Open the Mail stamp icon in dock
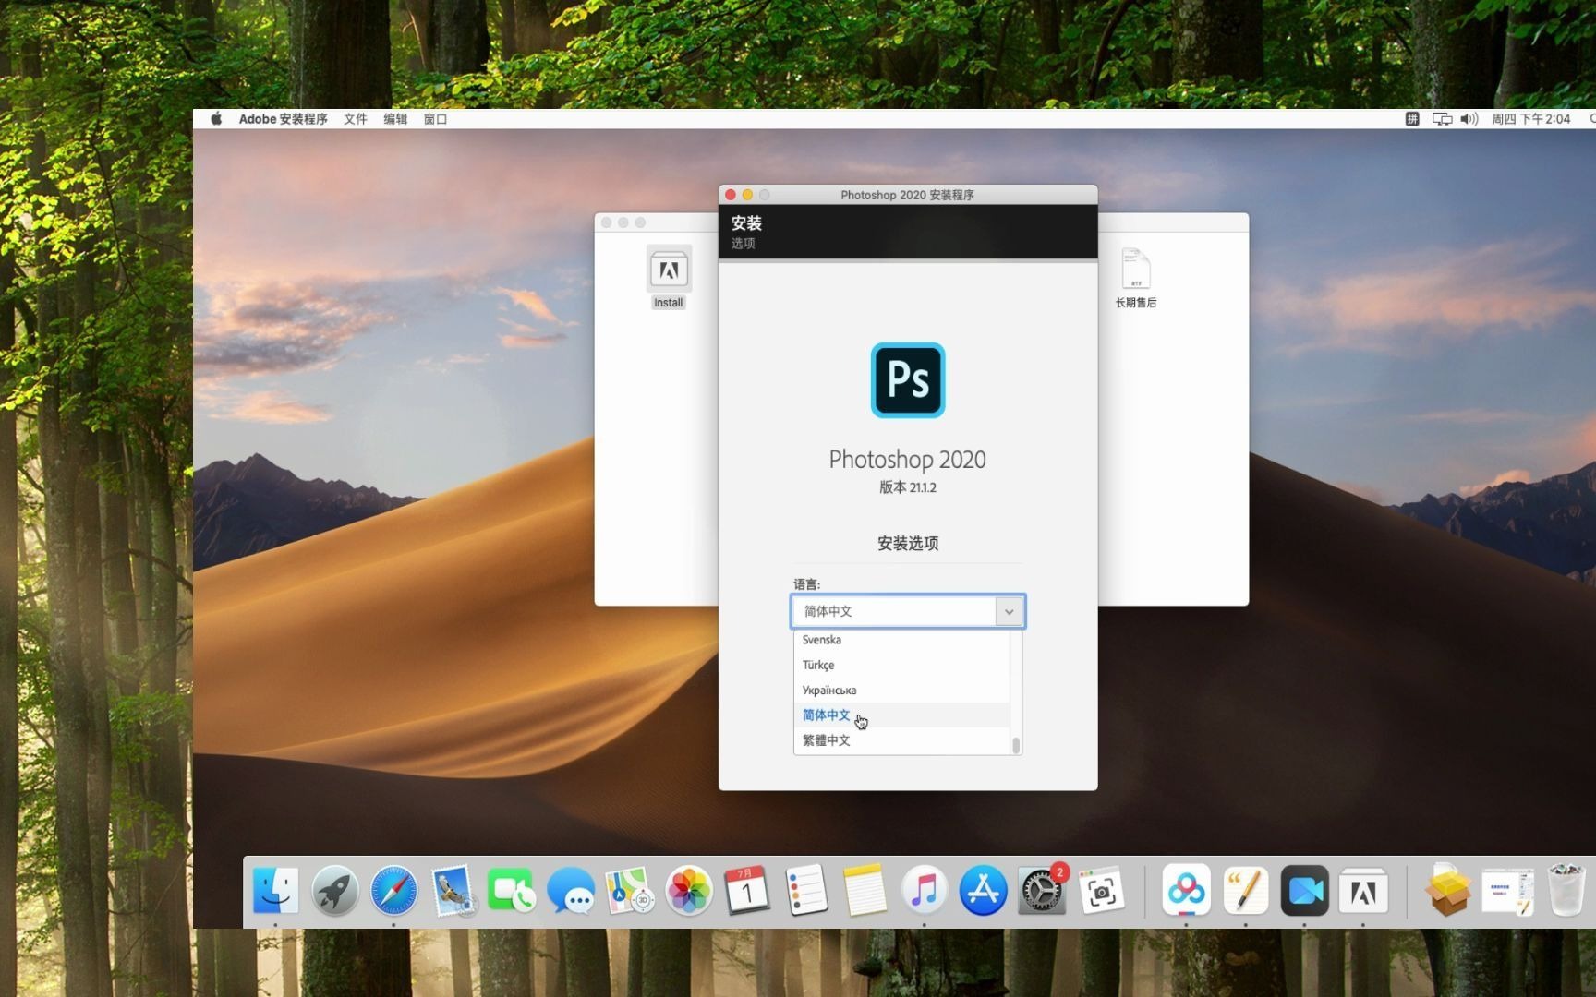The image size is (1596, 997). point(453,891)
